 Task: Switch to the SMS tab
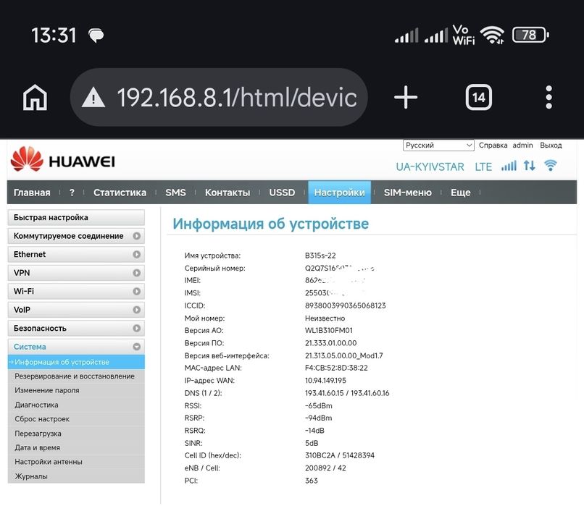pos(175,193)
